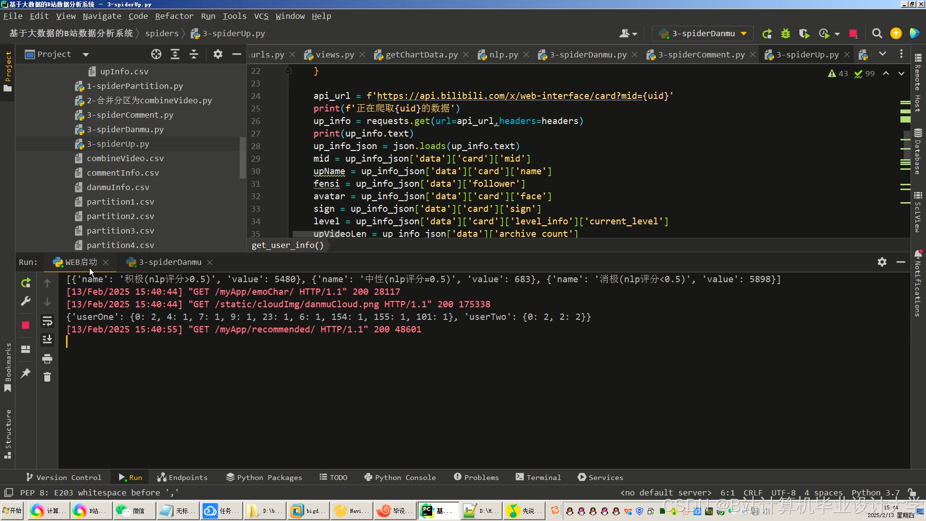926x521 pixels.
Task: Expand the Project view dropdown
Action: 86,55
